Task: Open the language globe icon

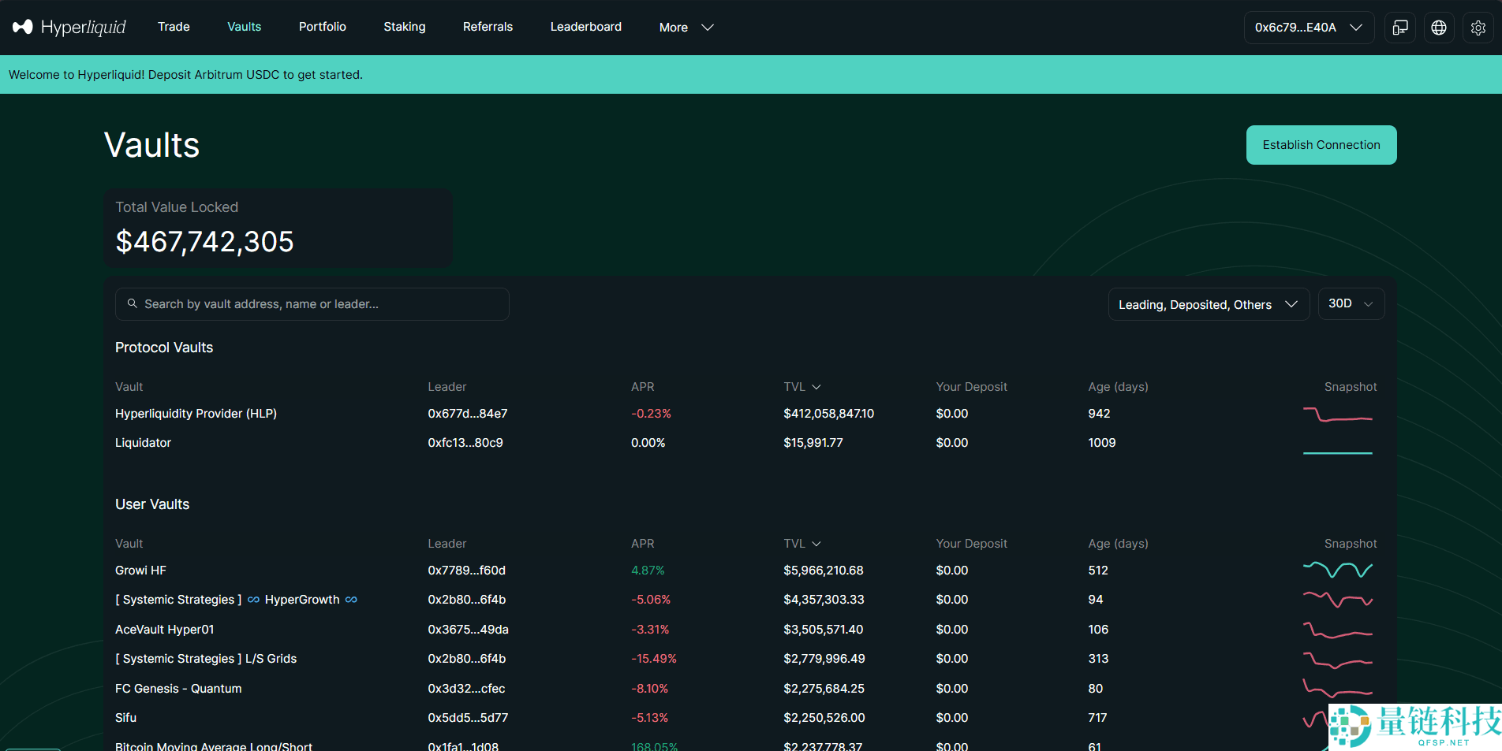Action: 1439,28
